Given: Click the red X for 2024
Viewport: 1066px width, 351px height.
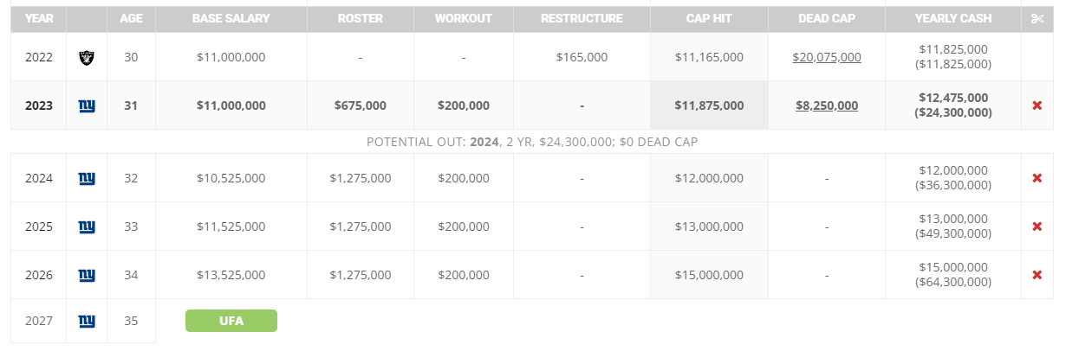Looking at the screenshot, I should pos(1037,178).
